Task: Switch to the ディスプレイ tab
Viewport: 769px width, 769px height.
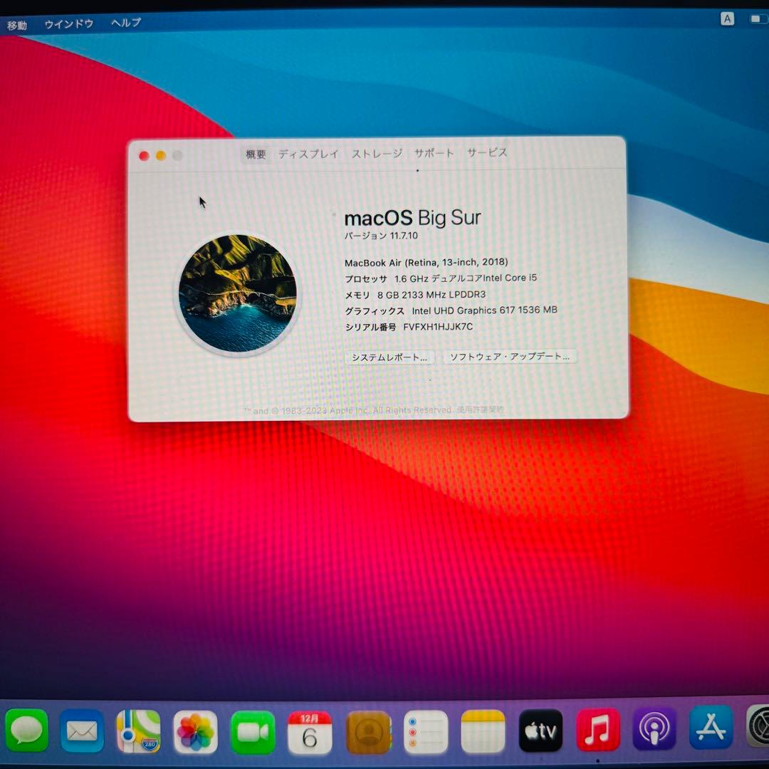Action: (x=309, y=153)
